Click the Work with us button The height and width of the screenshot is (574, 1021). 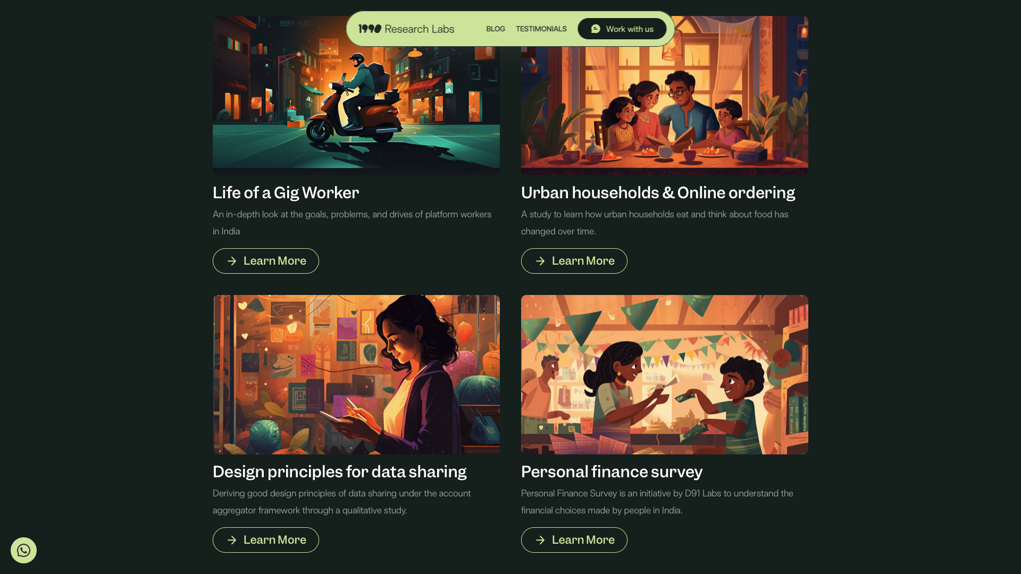[x=622, y=29]
